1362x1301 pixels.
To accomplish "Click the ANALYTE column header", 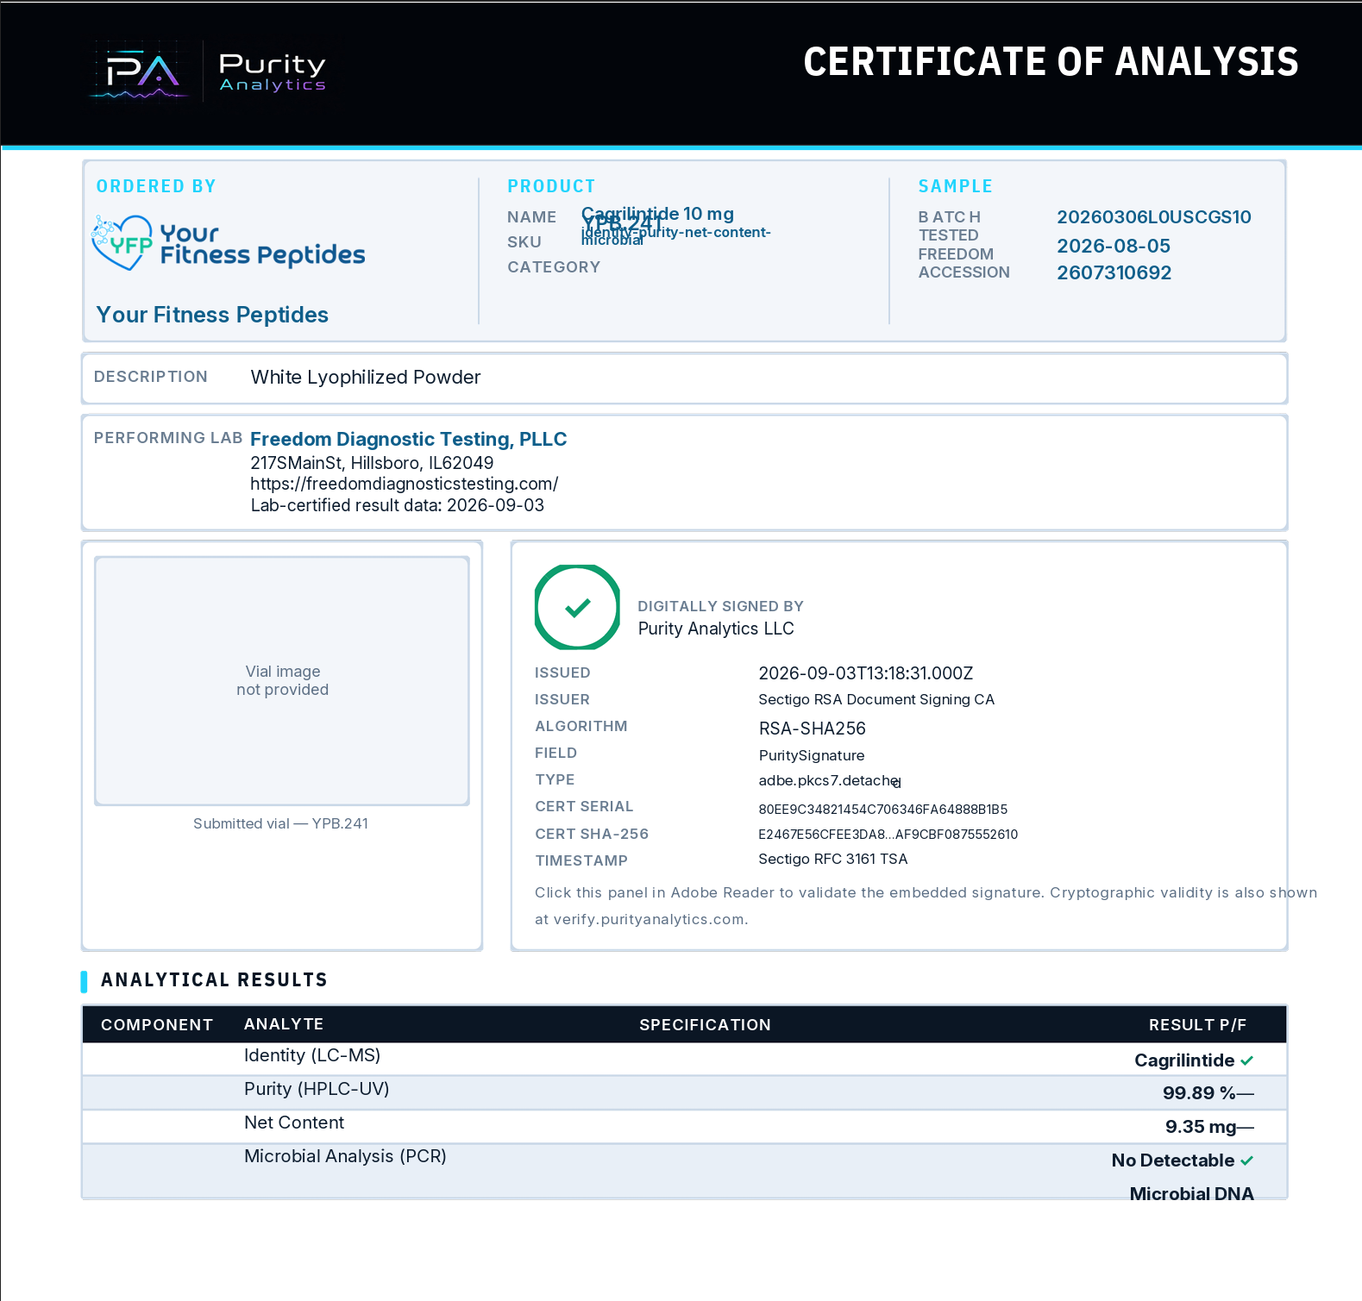I will coord(284,1023).
